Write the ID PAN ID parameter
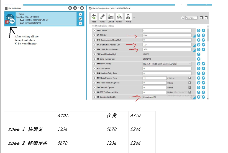Viewport: 228px width, 153px height. point(203,35)
